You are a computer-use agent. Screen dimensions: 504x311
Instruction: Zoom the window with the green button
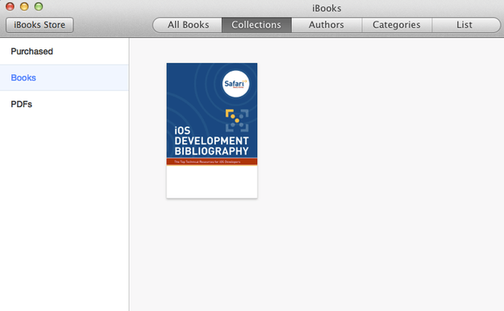pyautogui.click(x=39, y=6)
